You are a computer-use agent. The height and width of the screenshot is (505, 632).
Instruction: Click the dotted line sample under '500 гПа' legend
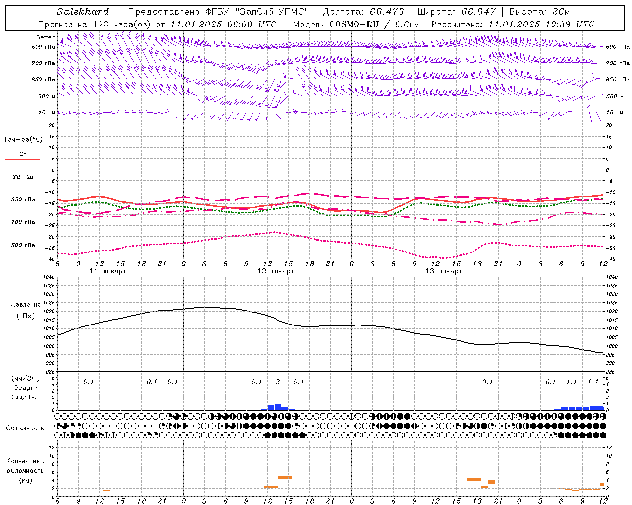(x=22, y=251)
